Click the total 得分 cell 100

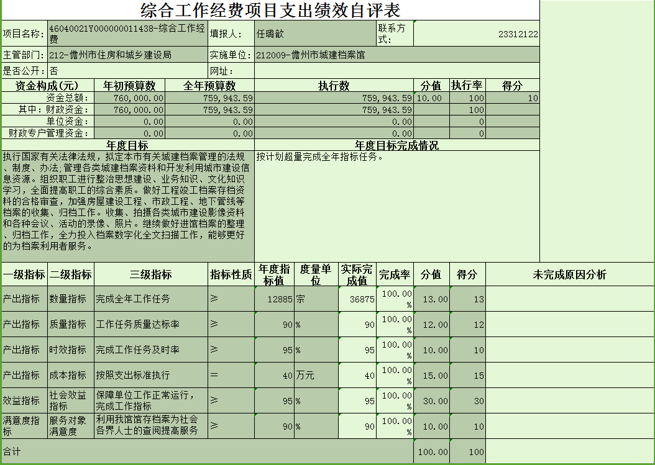click(467, 451)
